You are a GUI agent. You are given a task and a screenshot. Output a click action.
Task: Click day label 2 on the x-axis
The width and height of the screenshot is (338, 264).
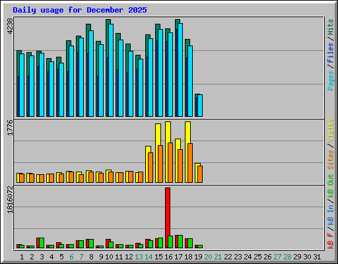click(x=32, y=257)
